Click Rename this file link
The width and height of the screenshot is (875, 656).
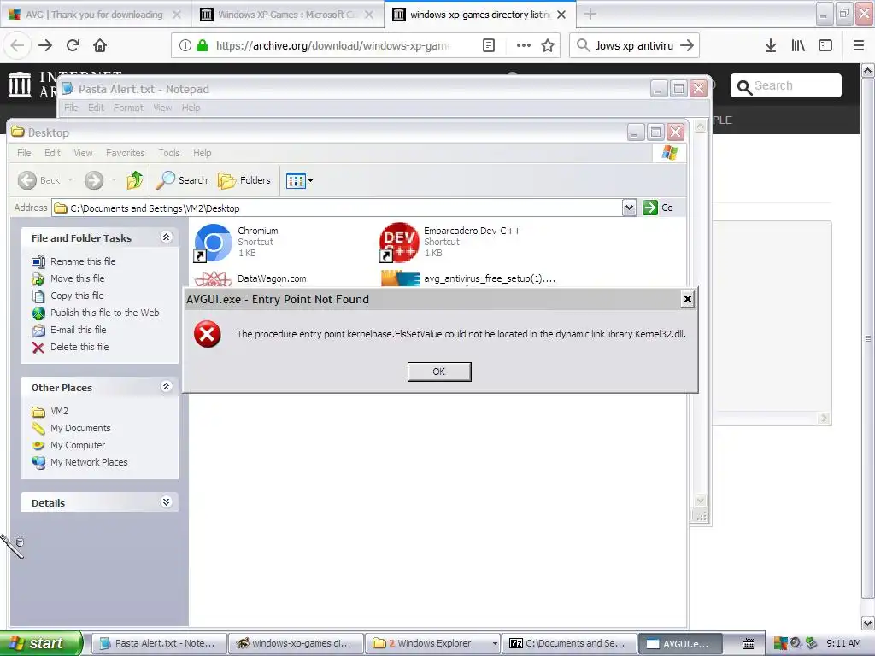pyautogui.click(x=83, y=261)
